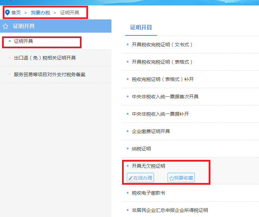Click the star icon on 我要收藏 button

tap(171, 178)
